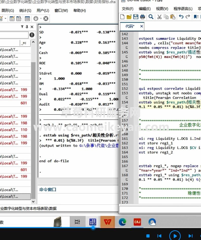Screen dimensions: 201x240
Task: Click the 'end of do-file' line in Results
Action: pyautogui.click(x=54, y=161)
